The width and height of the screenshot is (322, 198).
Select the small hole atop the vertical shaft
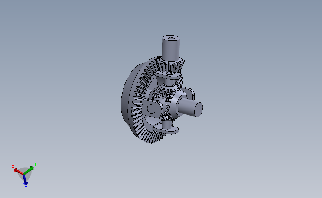[x=171, y=38]
